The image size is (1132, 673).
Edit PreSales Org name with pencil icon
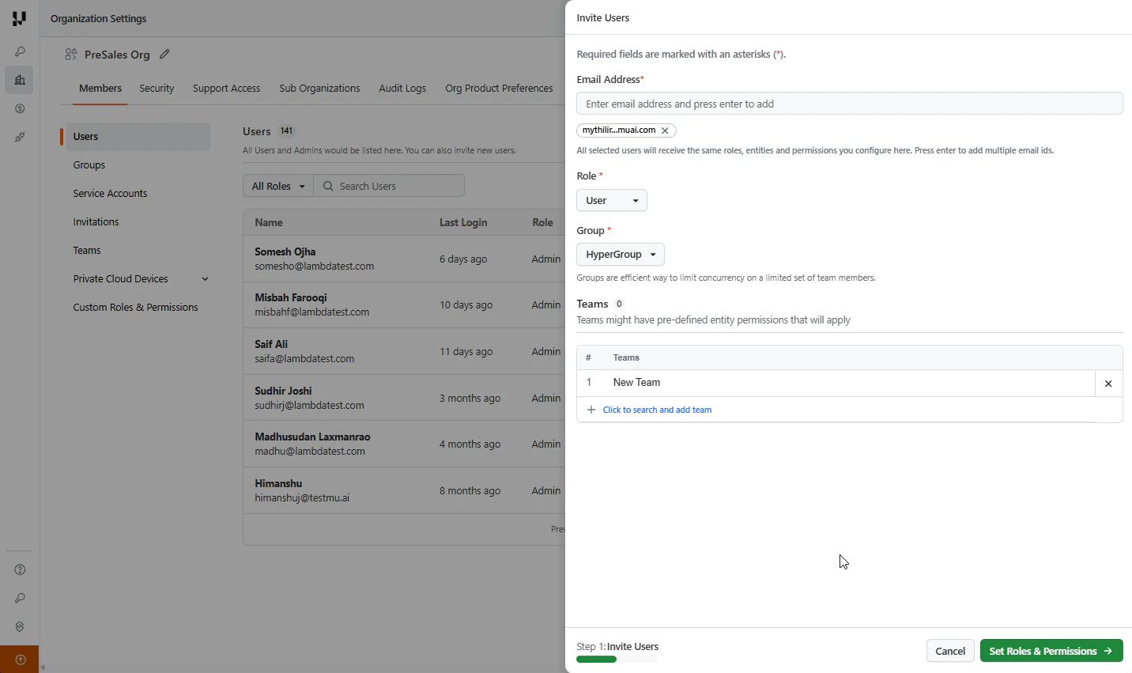[164, 55]
